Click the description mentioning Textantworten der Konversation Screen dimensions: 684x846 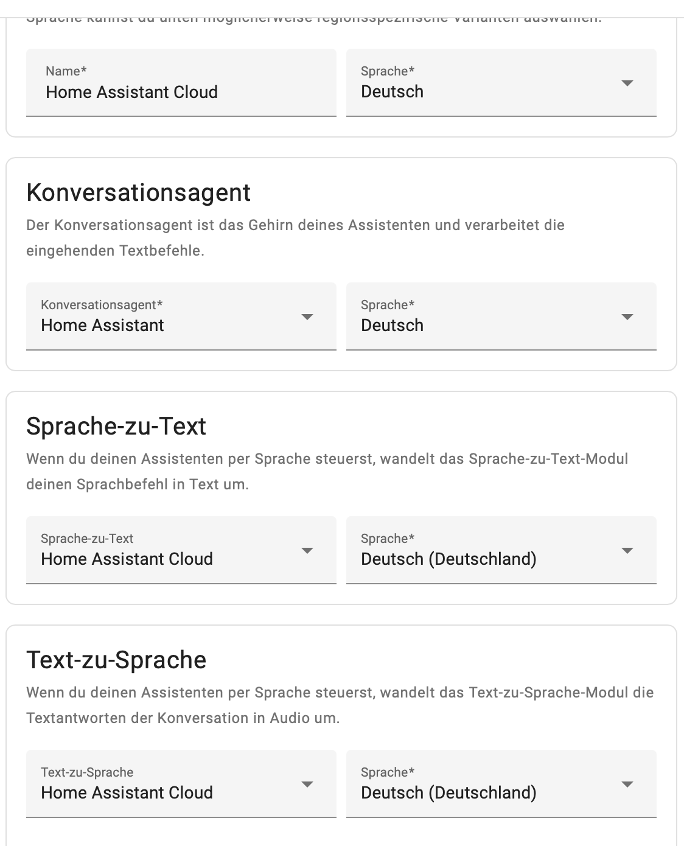340,705
